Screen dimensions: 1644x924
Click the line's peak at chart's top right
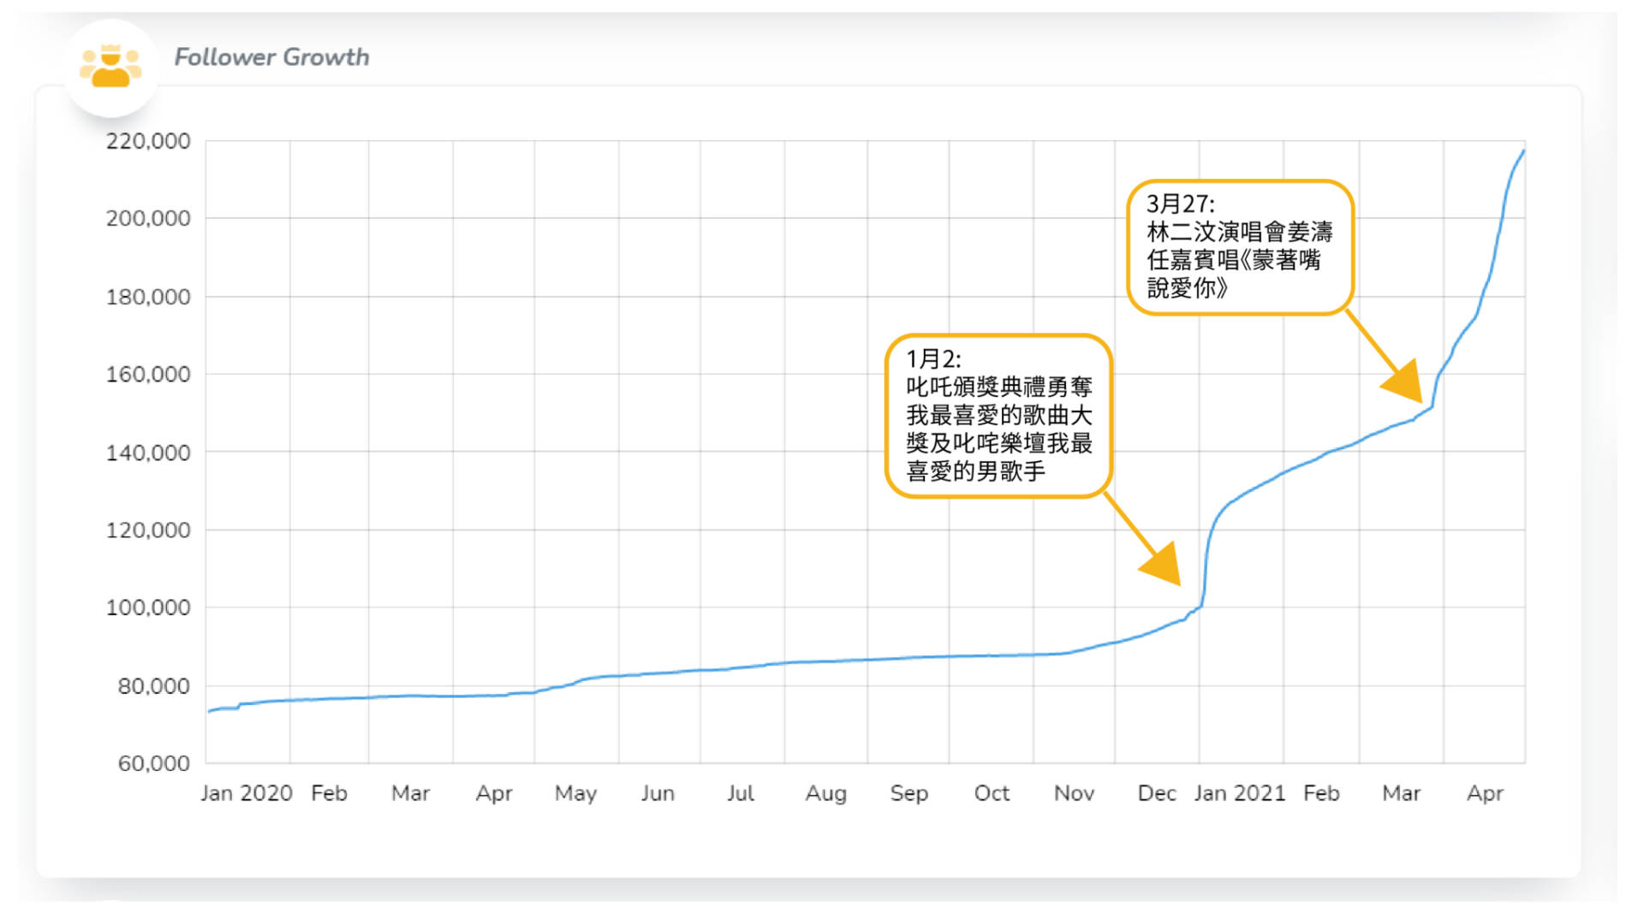[x=1523, y=151]
